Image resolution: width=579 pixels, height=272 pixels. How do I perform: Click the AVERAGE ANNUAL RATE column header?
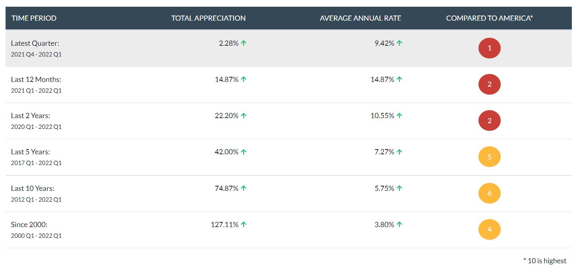(x=360, y=18)
